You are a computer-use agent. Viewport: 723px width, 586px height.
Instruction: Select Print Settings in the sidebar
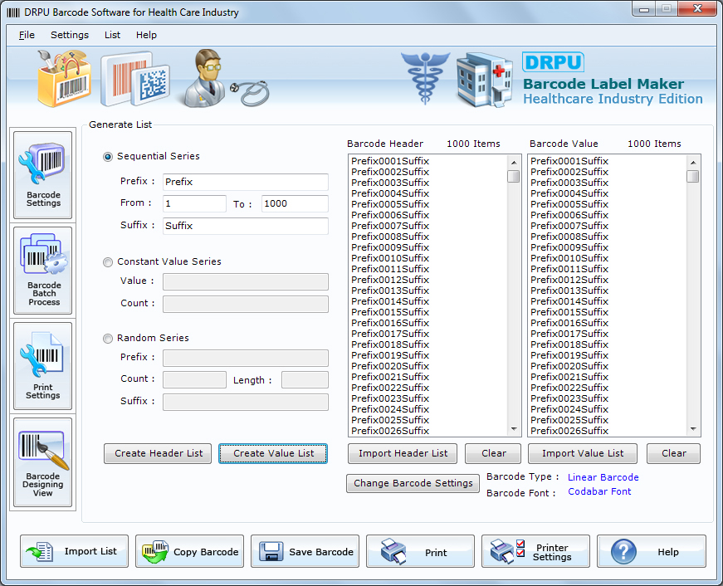(42, 365)
